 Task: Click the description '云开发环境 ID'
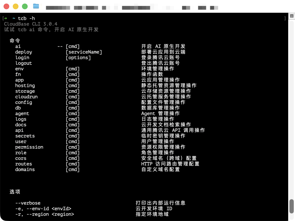coord(154,209)
